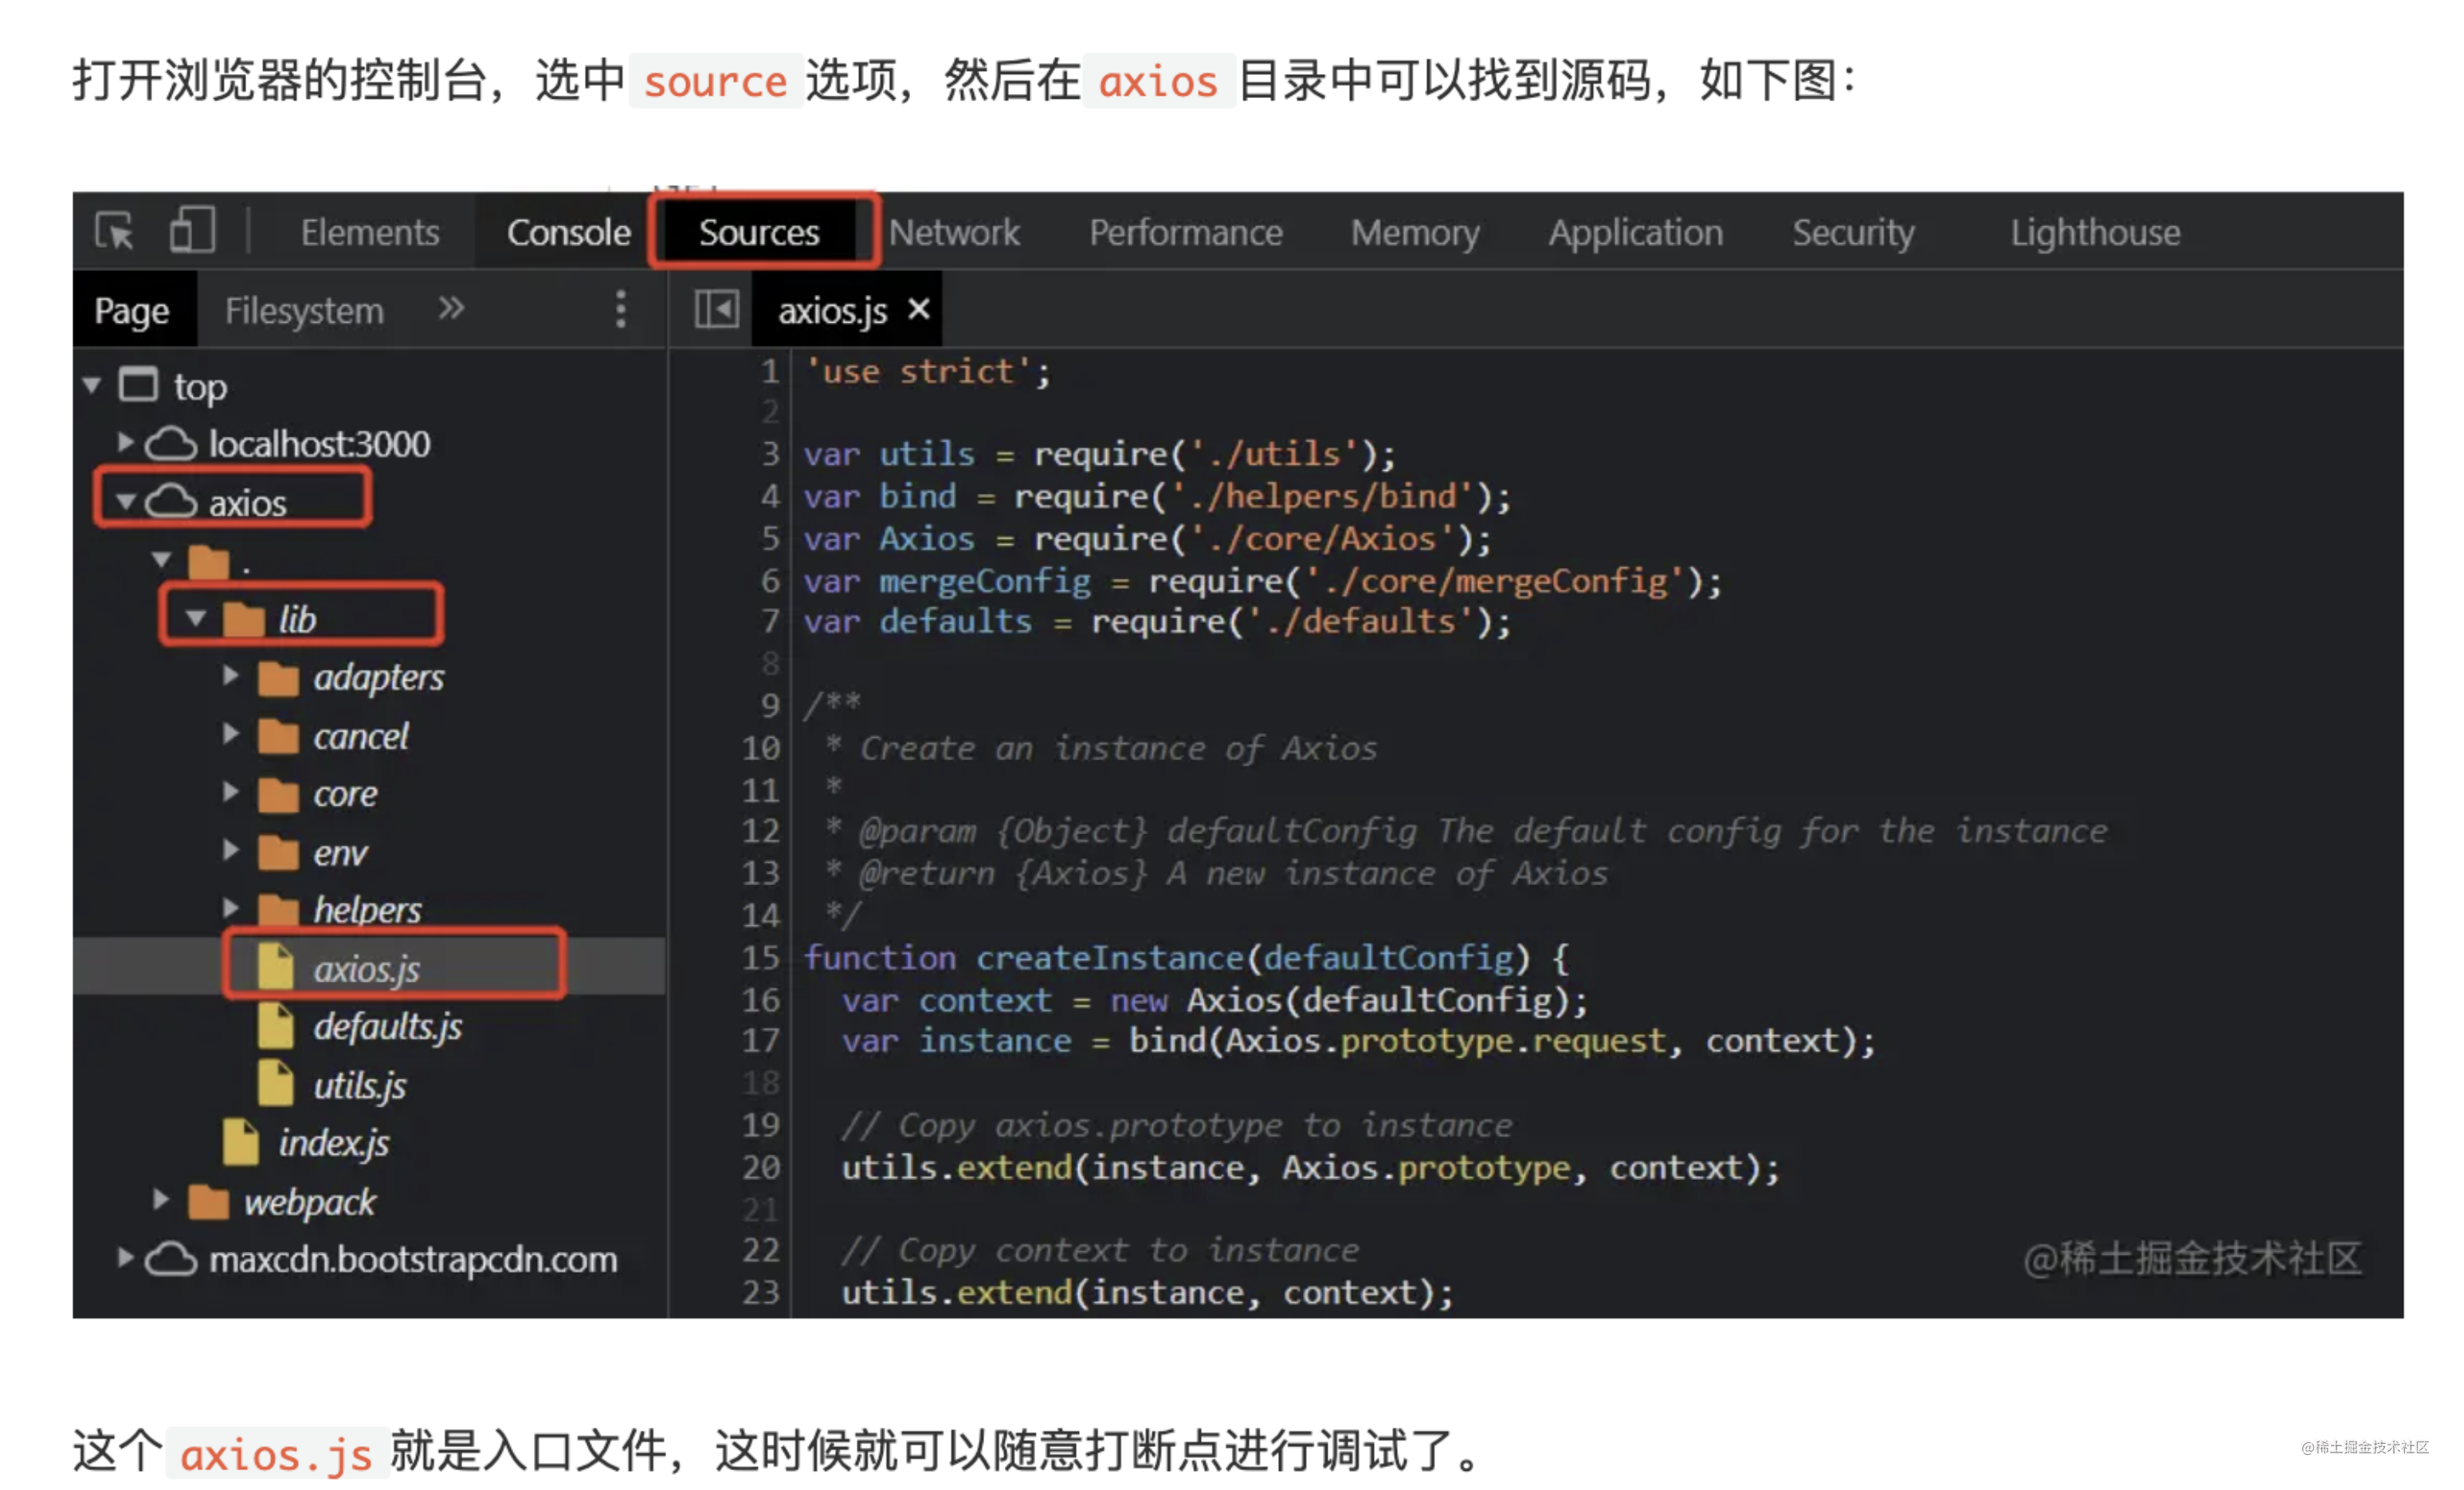Open the utils.js file in tree
This screenshot has height=1490, width=2464.
[359, 1085]
